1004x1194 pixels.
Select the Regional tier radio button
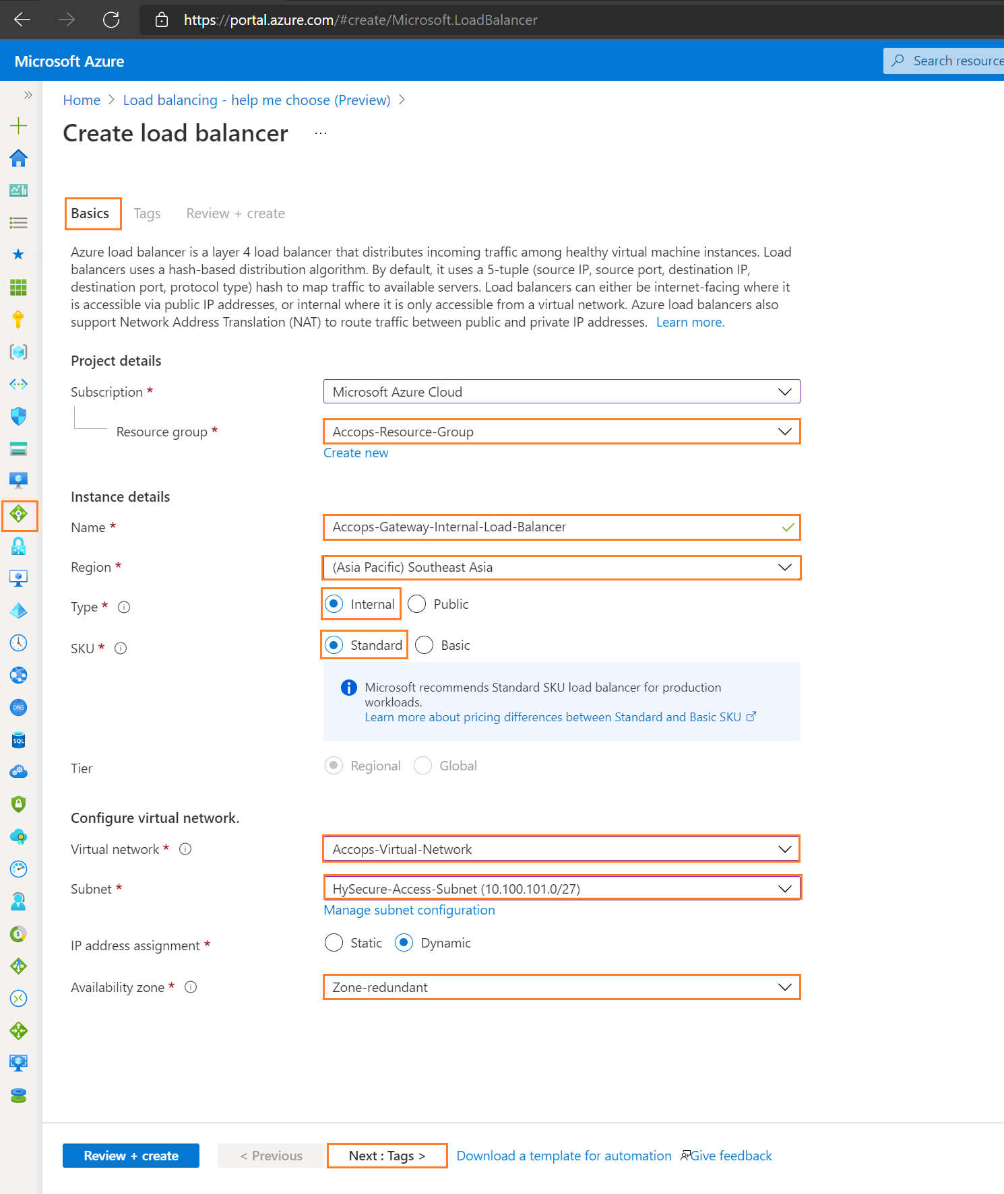(x=334, y=766)
